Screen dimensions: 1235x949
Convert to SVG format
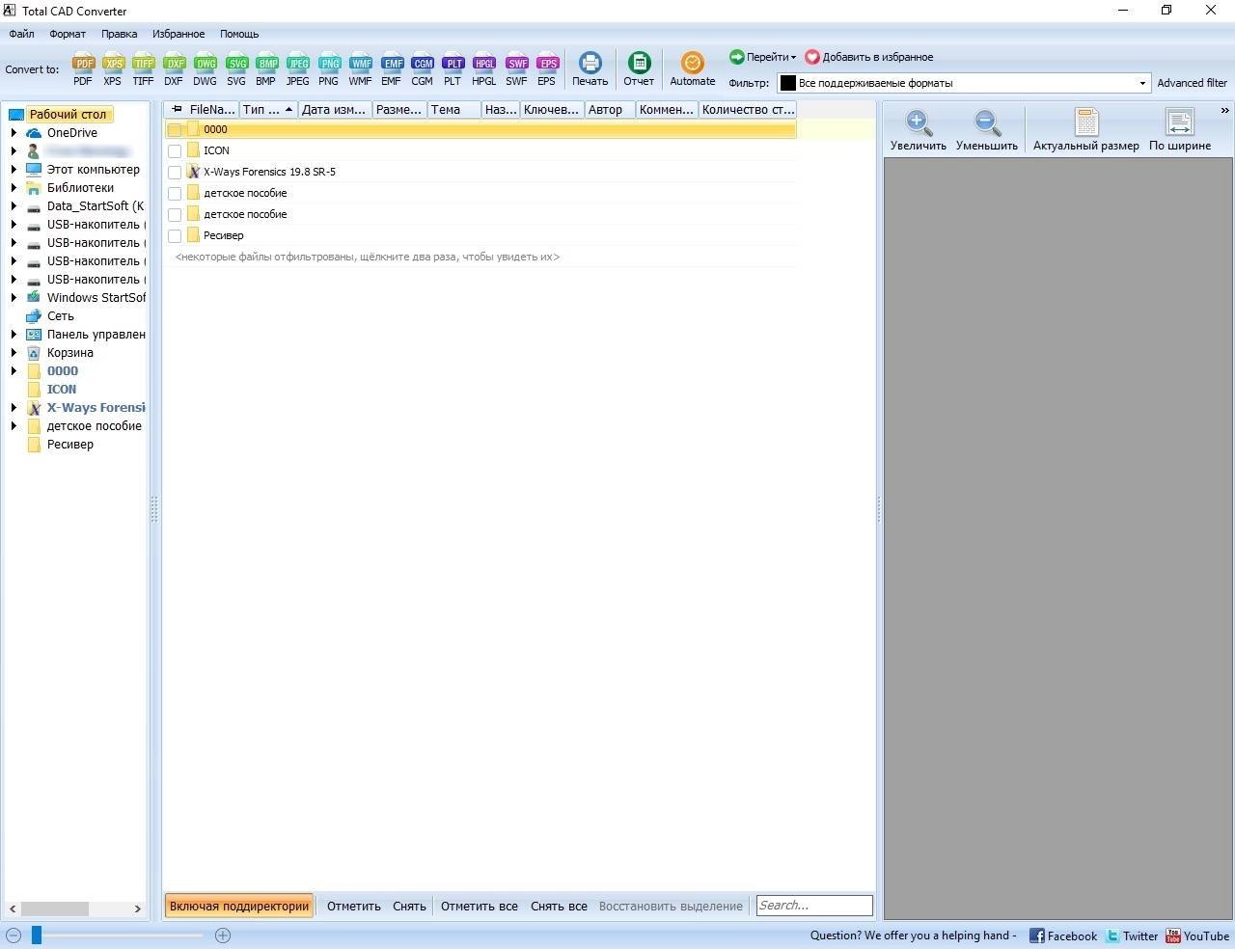[x=236, y=68]
